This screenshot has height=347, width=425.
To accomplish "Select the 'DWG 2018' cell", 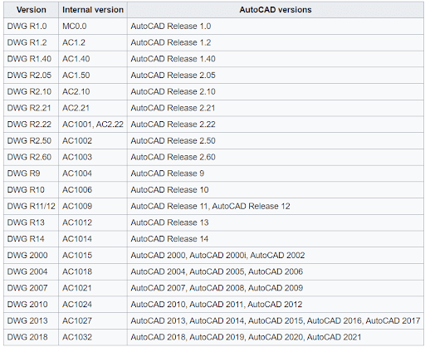I will (31, 337).
